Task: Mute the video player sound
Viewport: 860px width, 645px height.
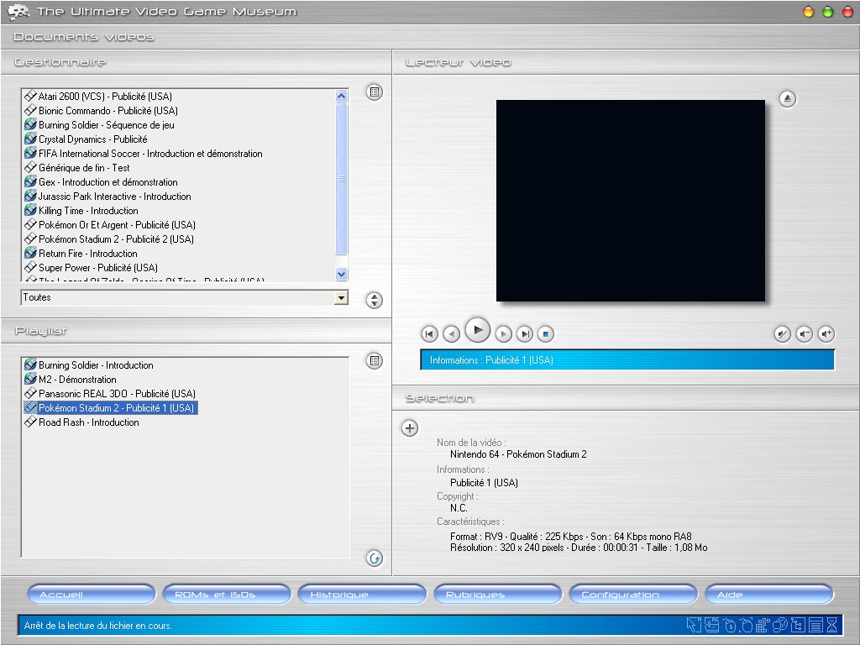Action: [x=783, y=333]
